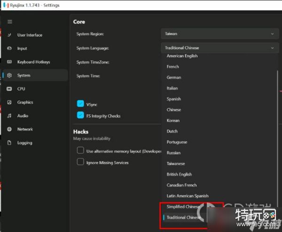Screen dimensions: 282x232
Task: Select British English language option
Action: 179,174
